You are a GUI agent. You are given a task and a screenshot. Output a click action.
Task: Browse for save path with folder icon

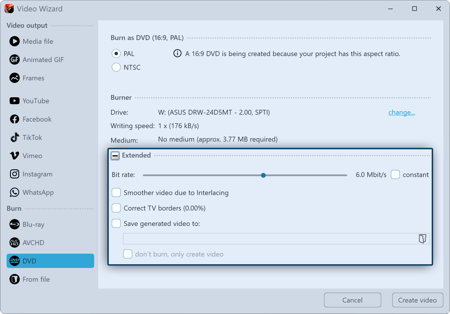[x=423, y=239]
